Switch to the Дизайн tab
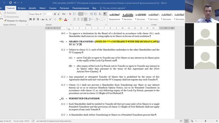This screenshot has height=123, width=219. pyautogui.click(x=33, y=8)
